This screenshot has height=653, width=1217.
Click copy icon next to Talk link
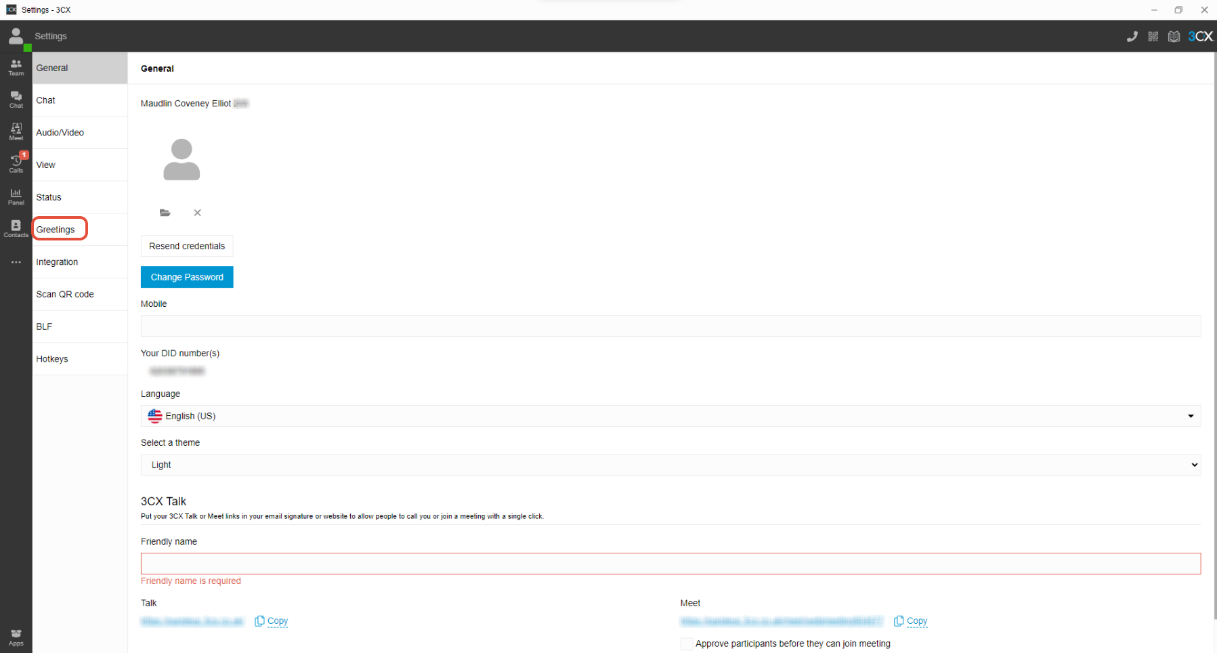pos(259,621)
